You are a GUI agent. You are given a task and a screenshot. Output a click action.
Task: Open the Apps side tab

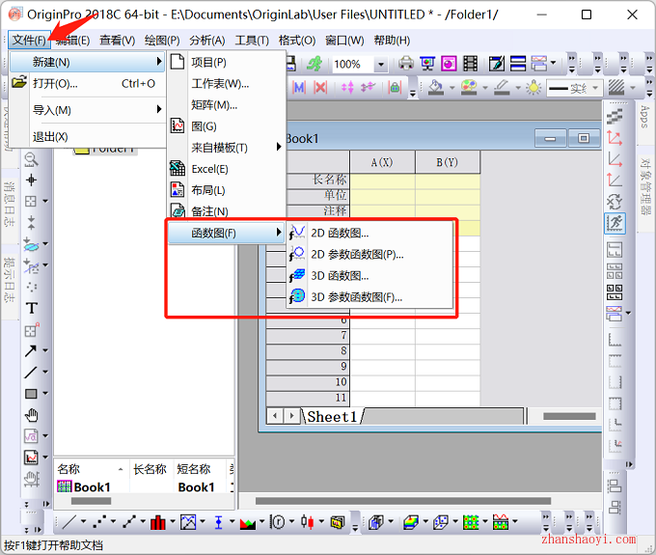(644, 117)
